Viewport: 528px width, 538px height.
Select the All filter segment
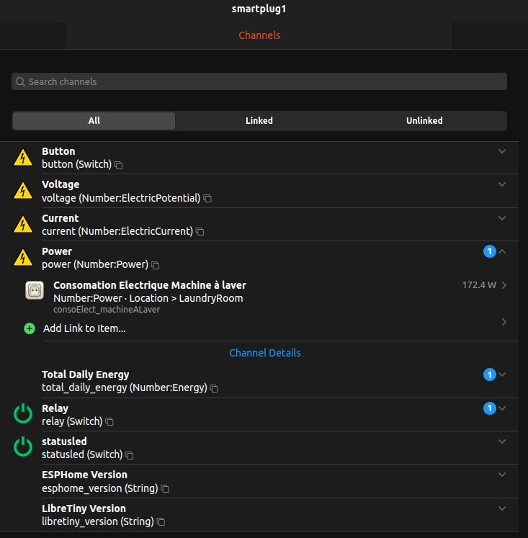pyautogui.click(x=94, y=121)
